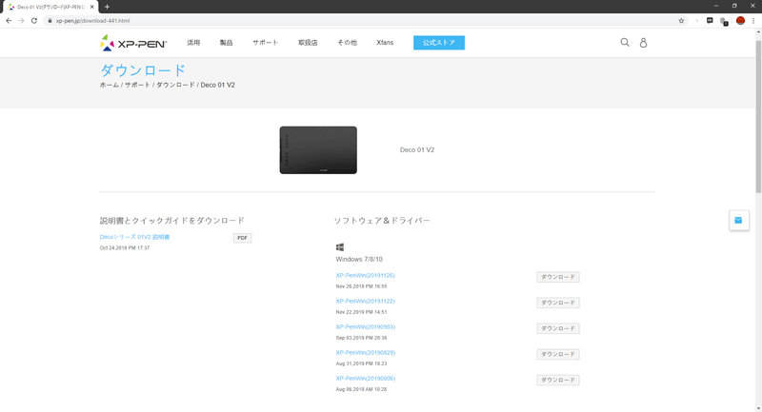This screenshot has width=762, height=412.
Task: Go to ホーム in the breadcrumb
Action: pos(110,85)
